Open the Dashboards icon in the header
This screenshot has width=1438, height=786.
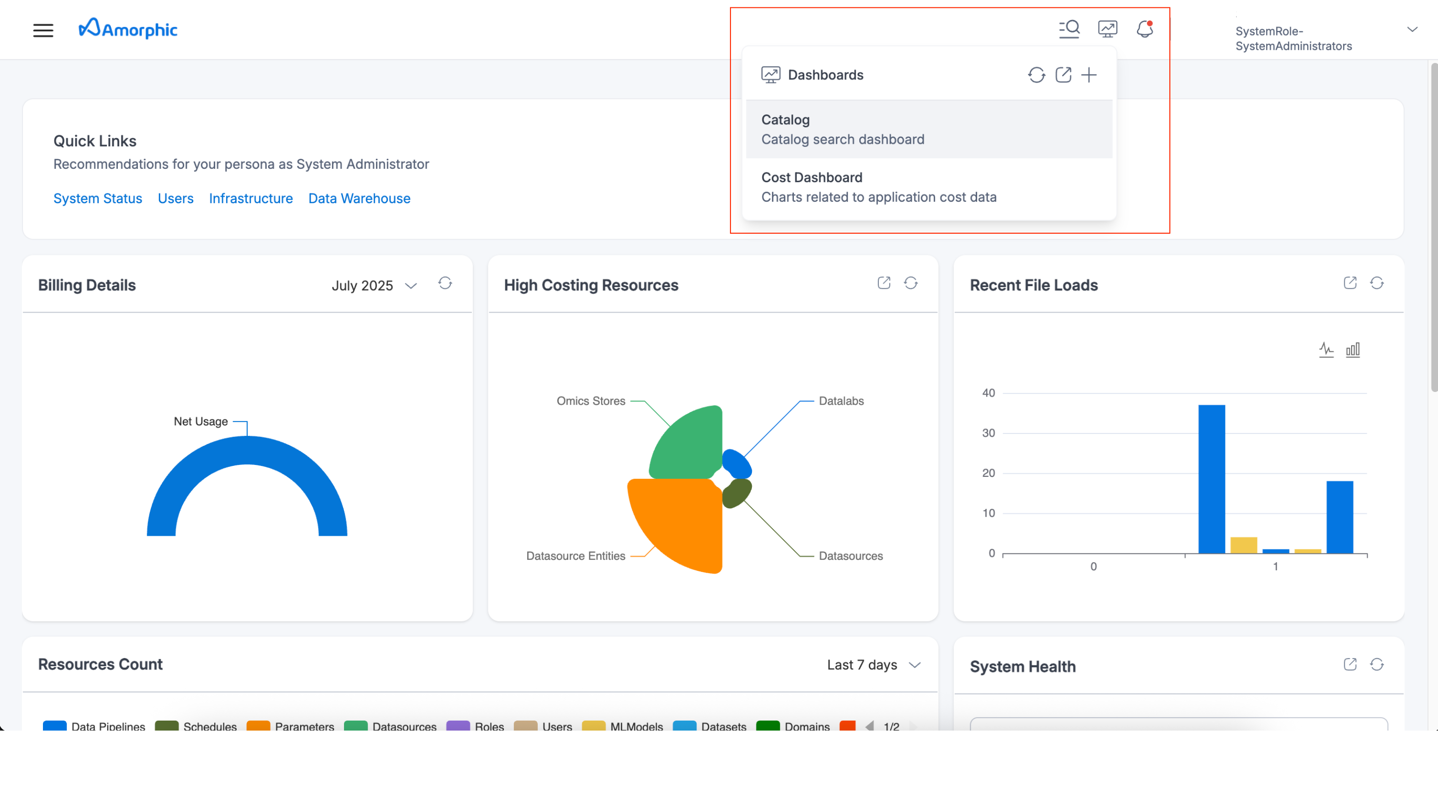click(x=1108, y=28)
